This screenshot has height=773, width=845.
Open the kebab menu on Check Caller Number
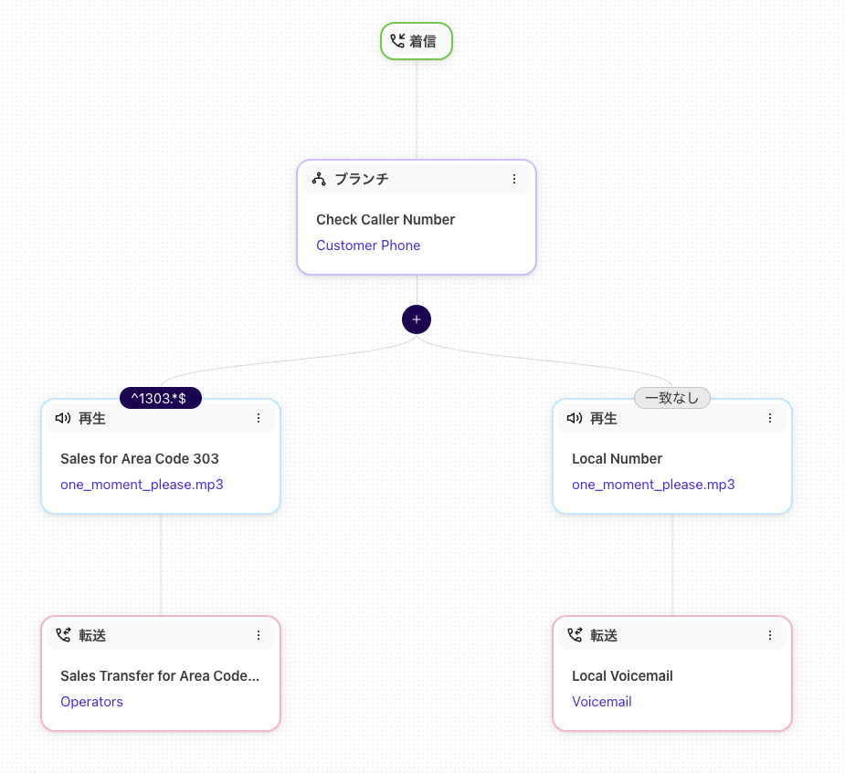514,179
